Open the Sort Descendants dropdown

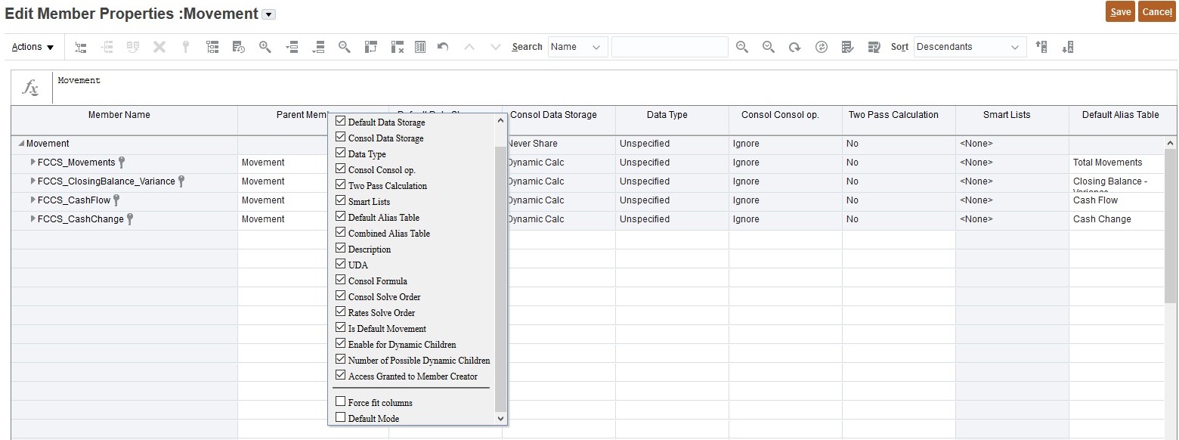tap(970, 47)
